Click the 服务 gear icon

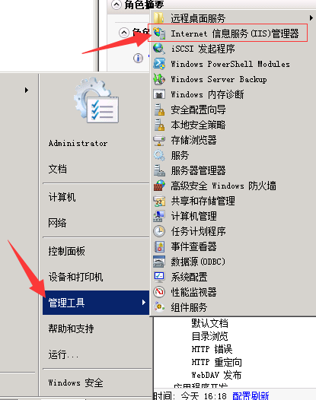[159, 155]
